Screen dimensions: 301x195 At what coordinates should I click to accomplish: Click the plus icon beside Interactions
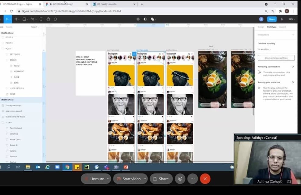point(293,35)
